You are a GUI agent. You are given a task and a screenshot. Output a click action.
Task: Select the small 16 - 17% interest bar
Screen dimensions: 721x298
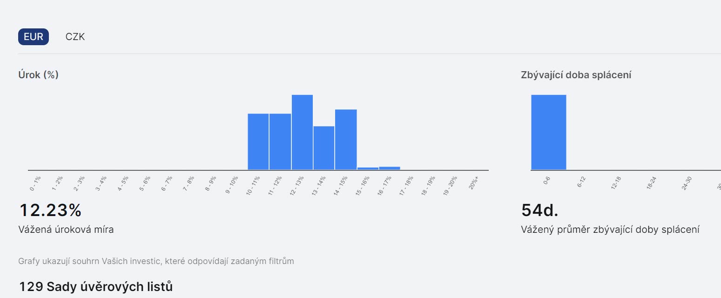coord(390,168)
